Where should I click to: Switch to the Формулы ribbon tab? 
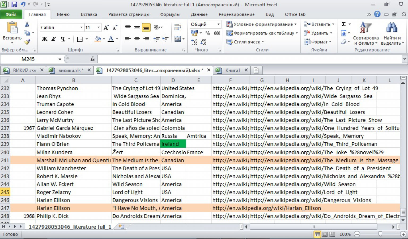coord(170,14)
